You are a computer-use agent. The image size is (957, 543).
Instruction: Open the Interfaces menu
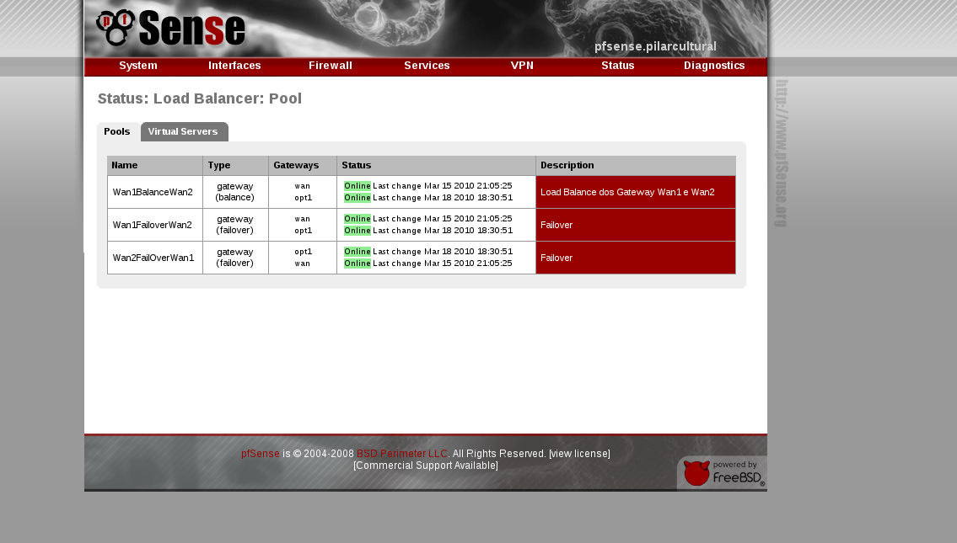point(234,66)
